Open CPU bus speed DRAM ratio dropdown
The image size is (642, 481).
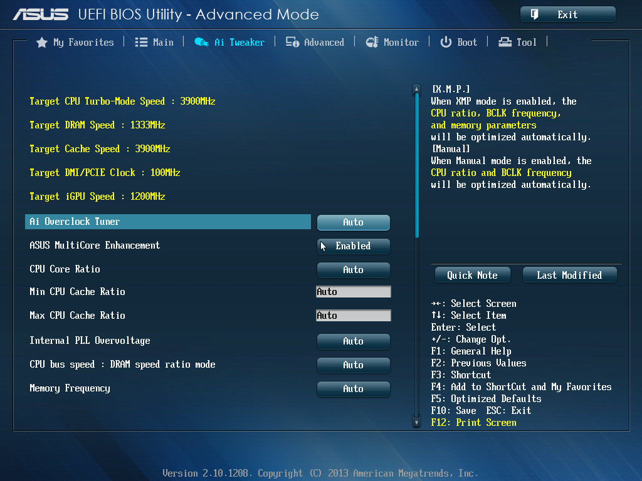click(354, 365)
